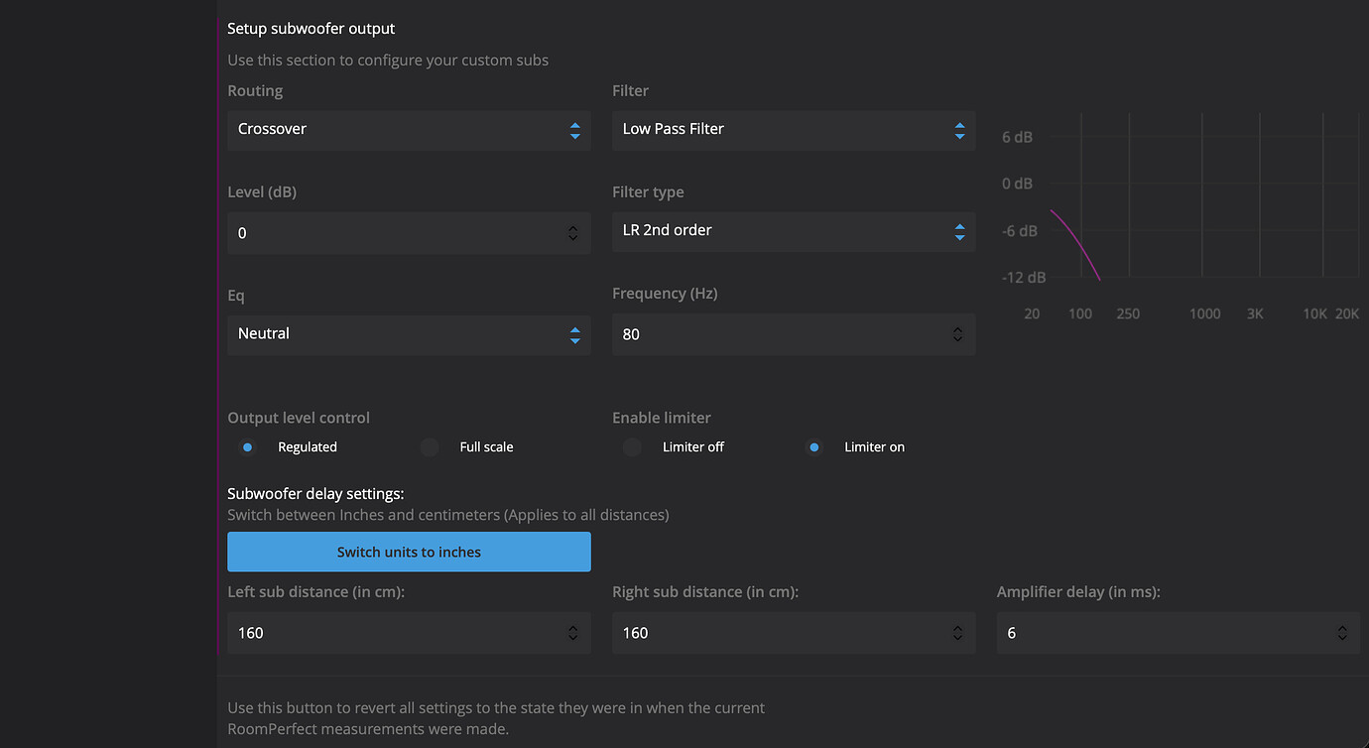
Task: Select Full scale output level control
Action: coord(430,447)
